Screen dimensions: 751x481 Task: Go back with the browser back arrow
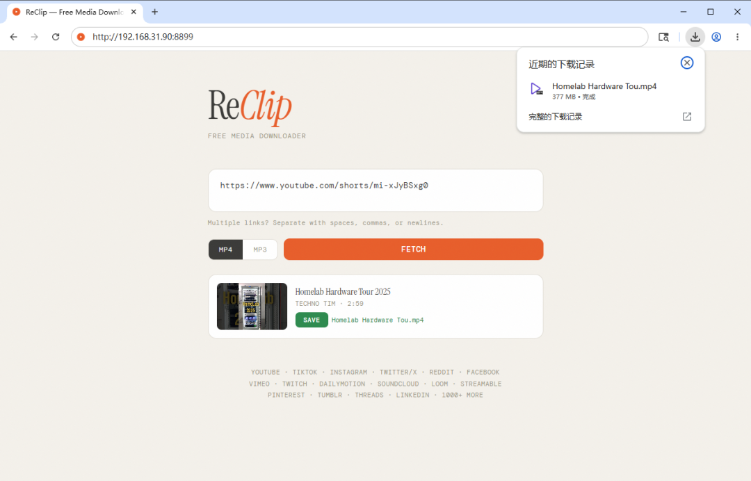click(13, 37)
